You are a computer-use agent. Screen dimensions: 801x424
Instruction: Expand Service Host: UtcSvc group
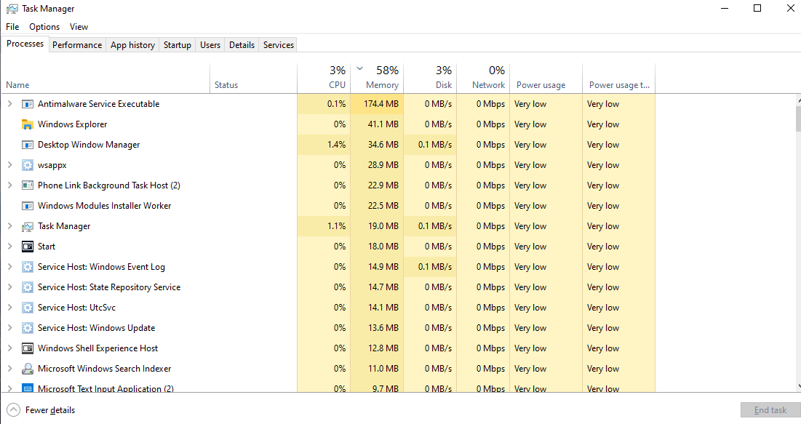click(x=9, y=308)
